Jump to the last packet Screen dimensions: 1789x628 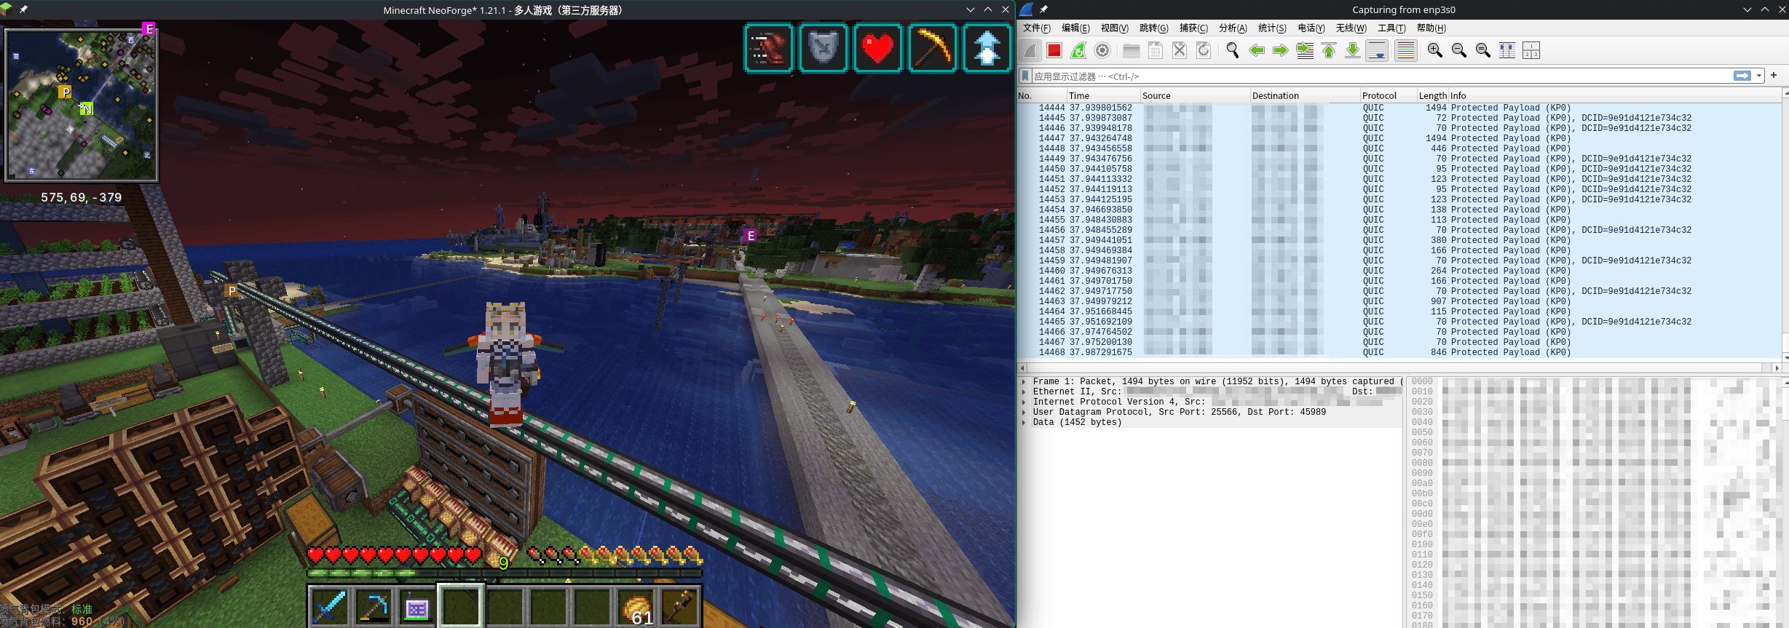pos(1353,50)
